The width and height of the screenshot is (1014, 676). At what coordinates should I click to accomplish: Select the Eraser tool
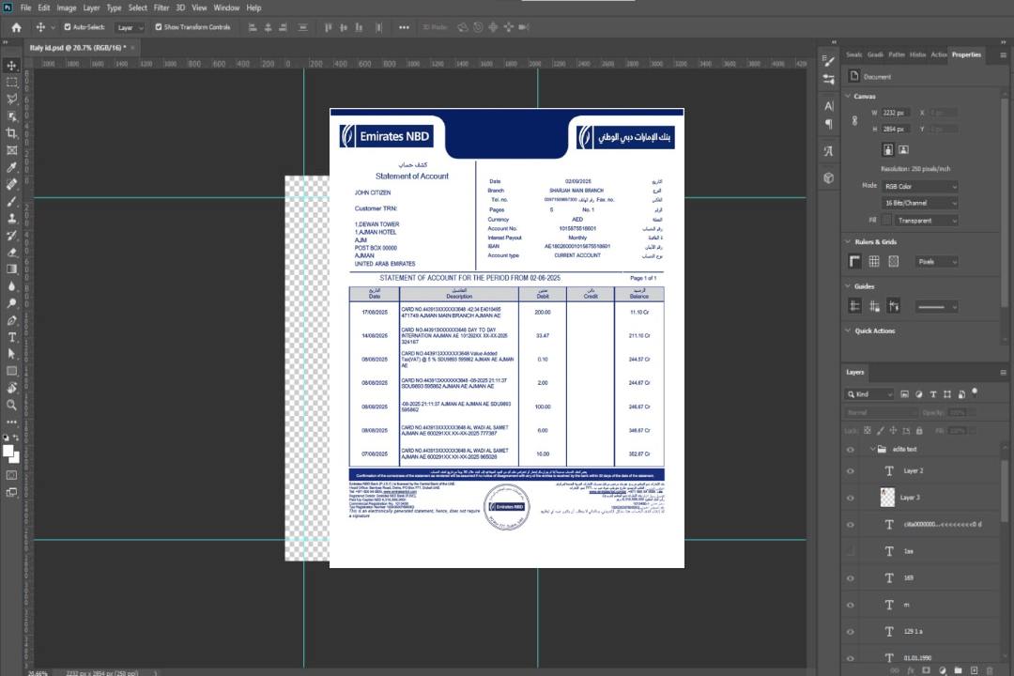pos(11,253)
